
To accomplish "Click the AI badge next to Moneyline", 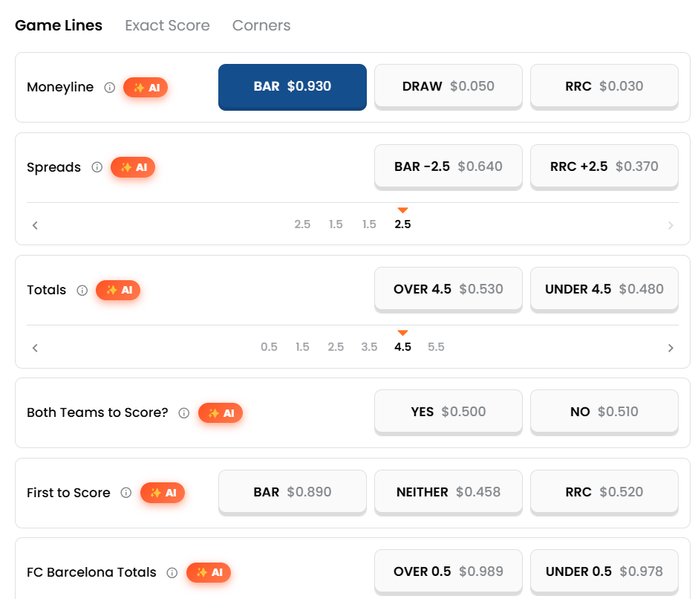I will [146, 88].
